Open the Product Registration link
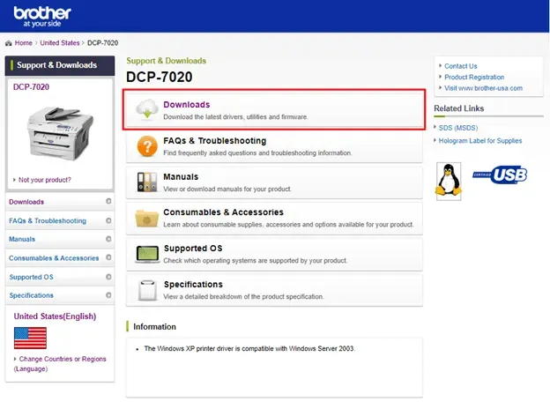This screenshot has width=550, height=409. click(x=474, y=78)
